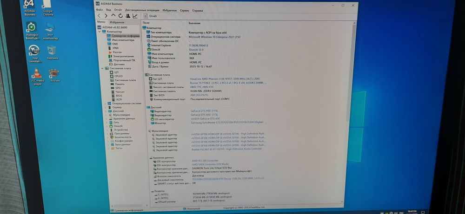Open the Электропитание tree item
Screen dimensions: 465x214
point(121,56)
